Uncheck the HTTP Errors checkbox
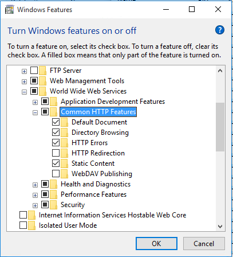The image size is (233, 257). pos(56,143)
